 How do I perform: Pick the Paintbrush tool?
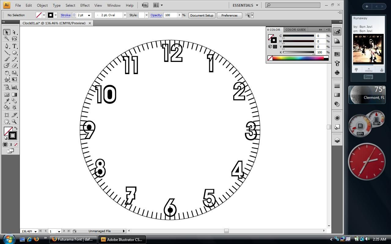pos(7,59)
